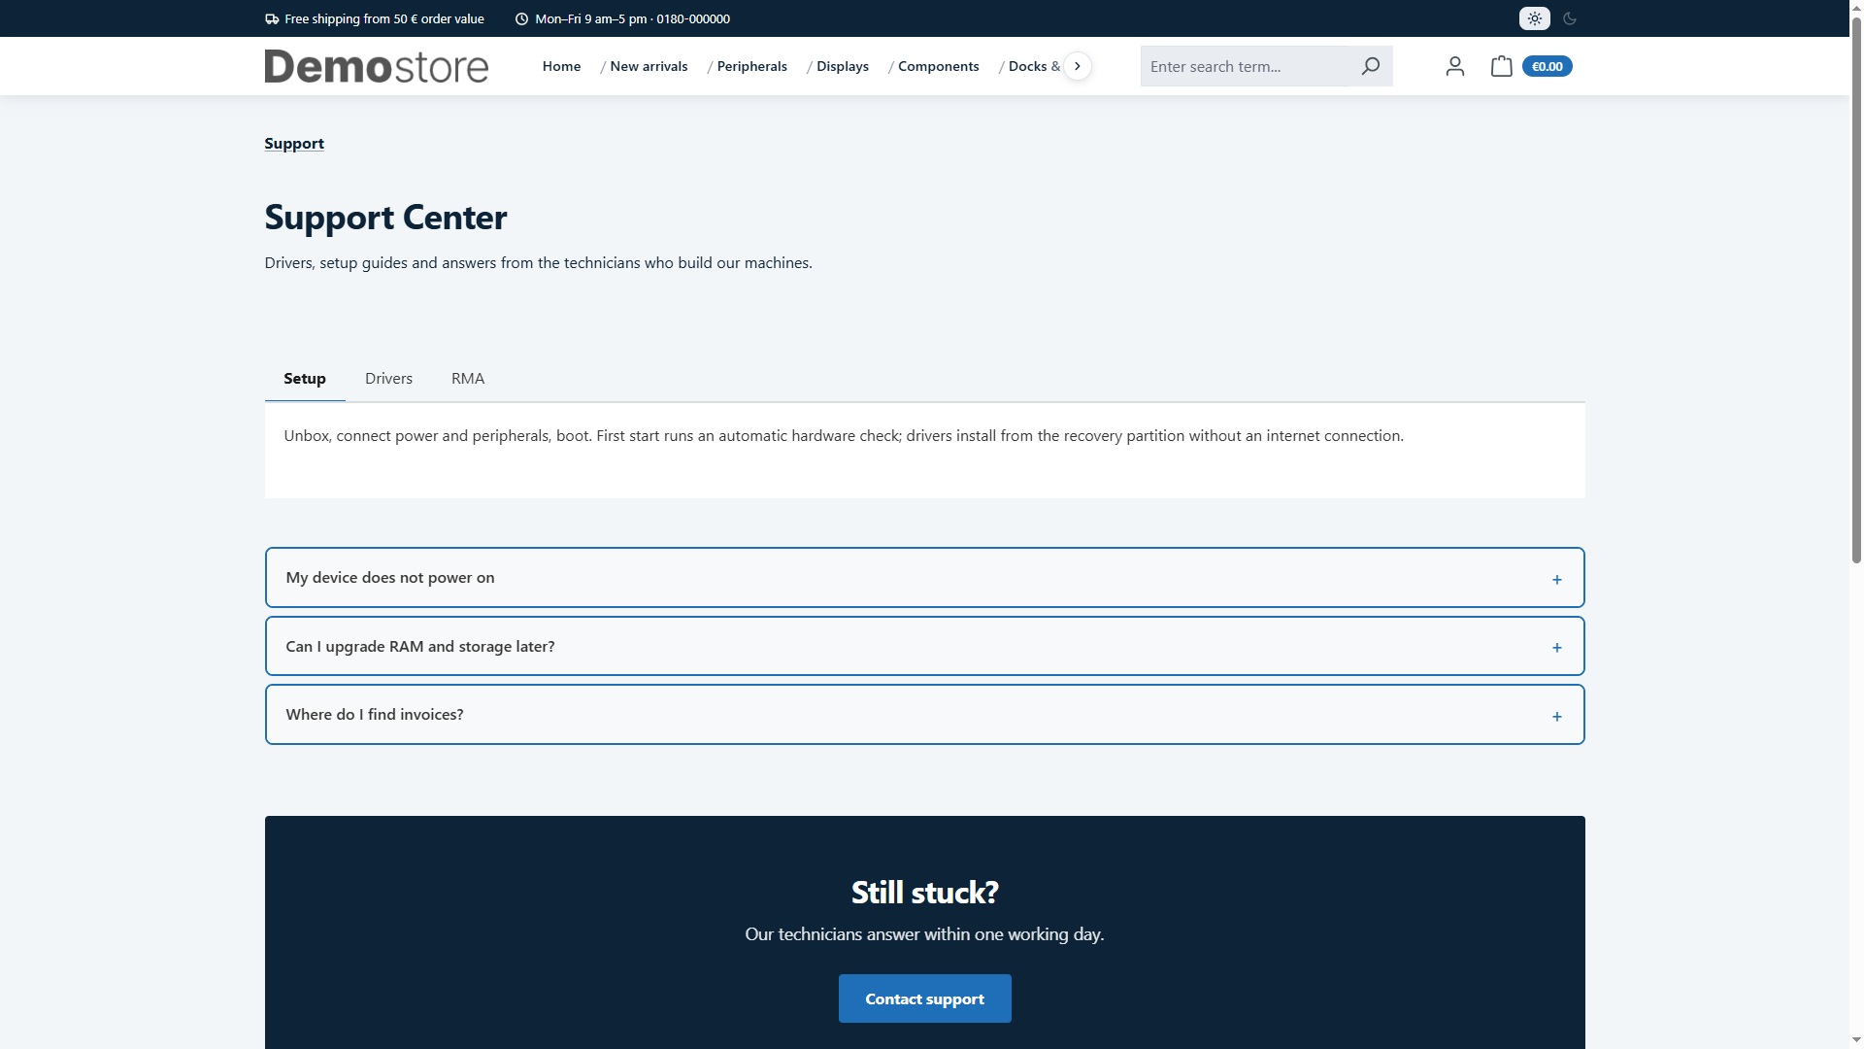Select the Setup tab
The height and width of the screenshot is (1049, 1864).
pos(305,379)
